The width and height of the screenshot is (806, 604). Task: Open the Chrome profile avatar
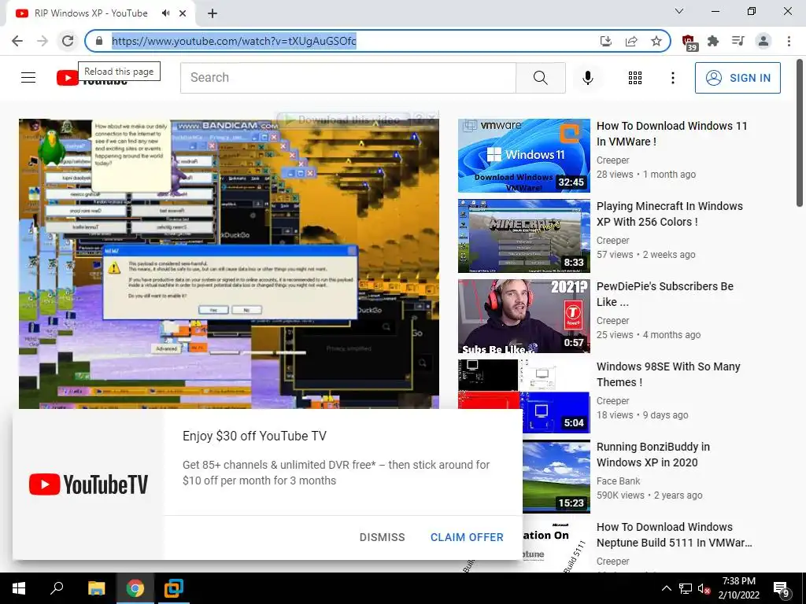763,41
